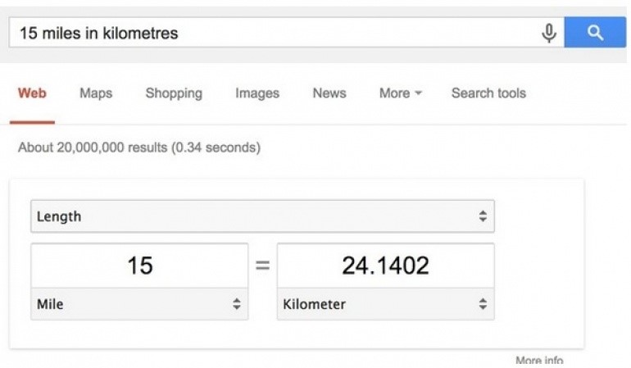Image resolution: width=631 pixels, height=368 pixels.
Task: Click the microphone voice search icon
Action: (548, 33)
